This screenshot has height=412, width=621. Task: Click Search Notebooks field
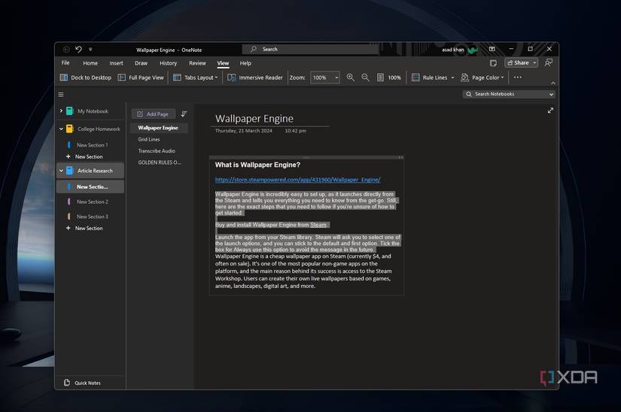click(x=505, y=94)
